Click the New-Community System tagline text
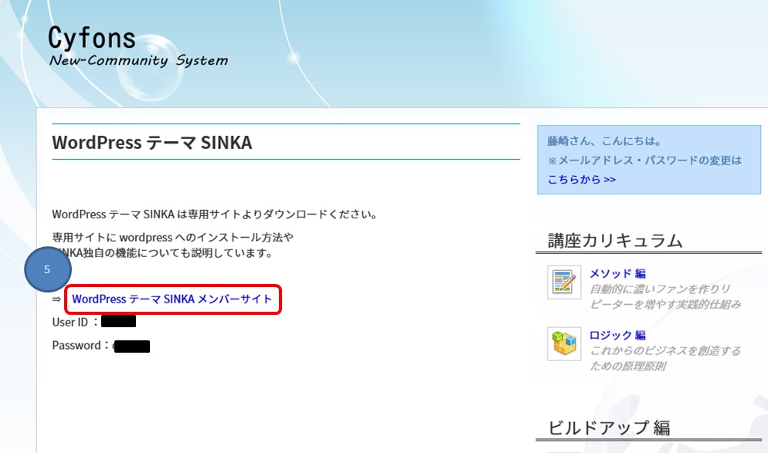The image size is (768, 453). pyautogui.click(x=138, y=59)
